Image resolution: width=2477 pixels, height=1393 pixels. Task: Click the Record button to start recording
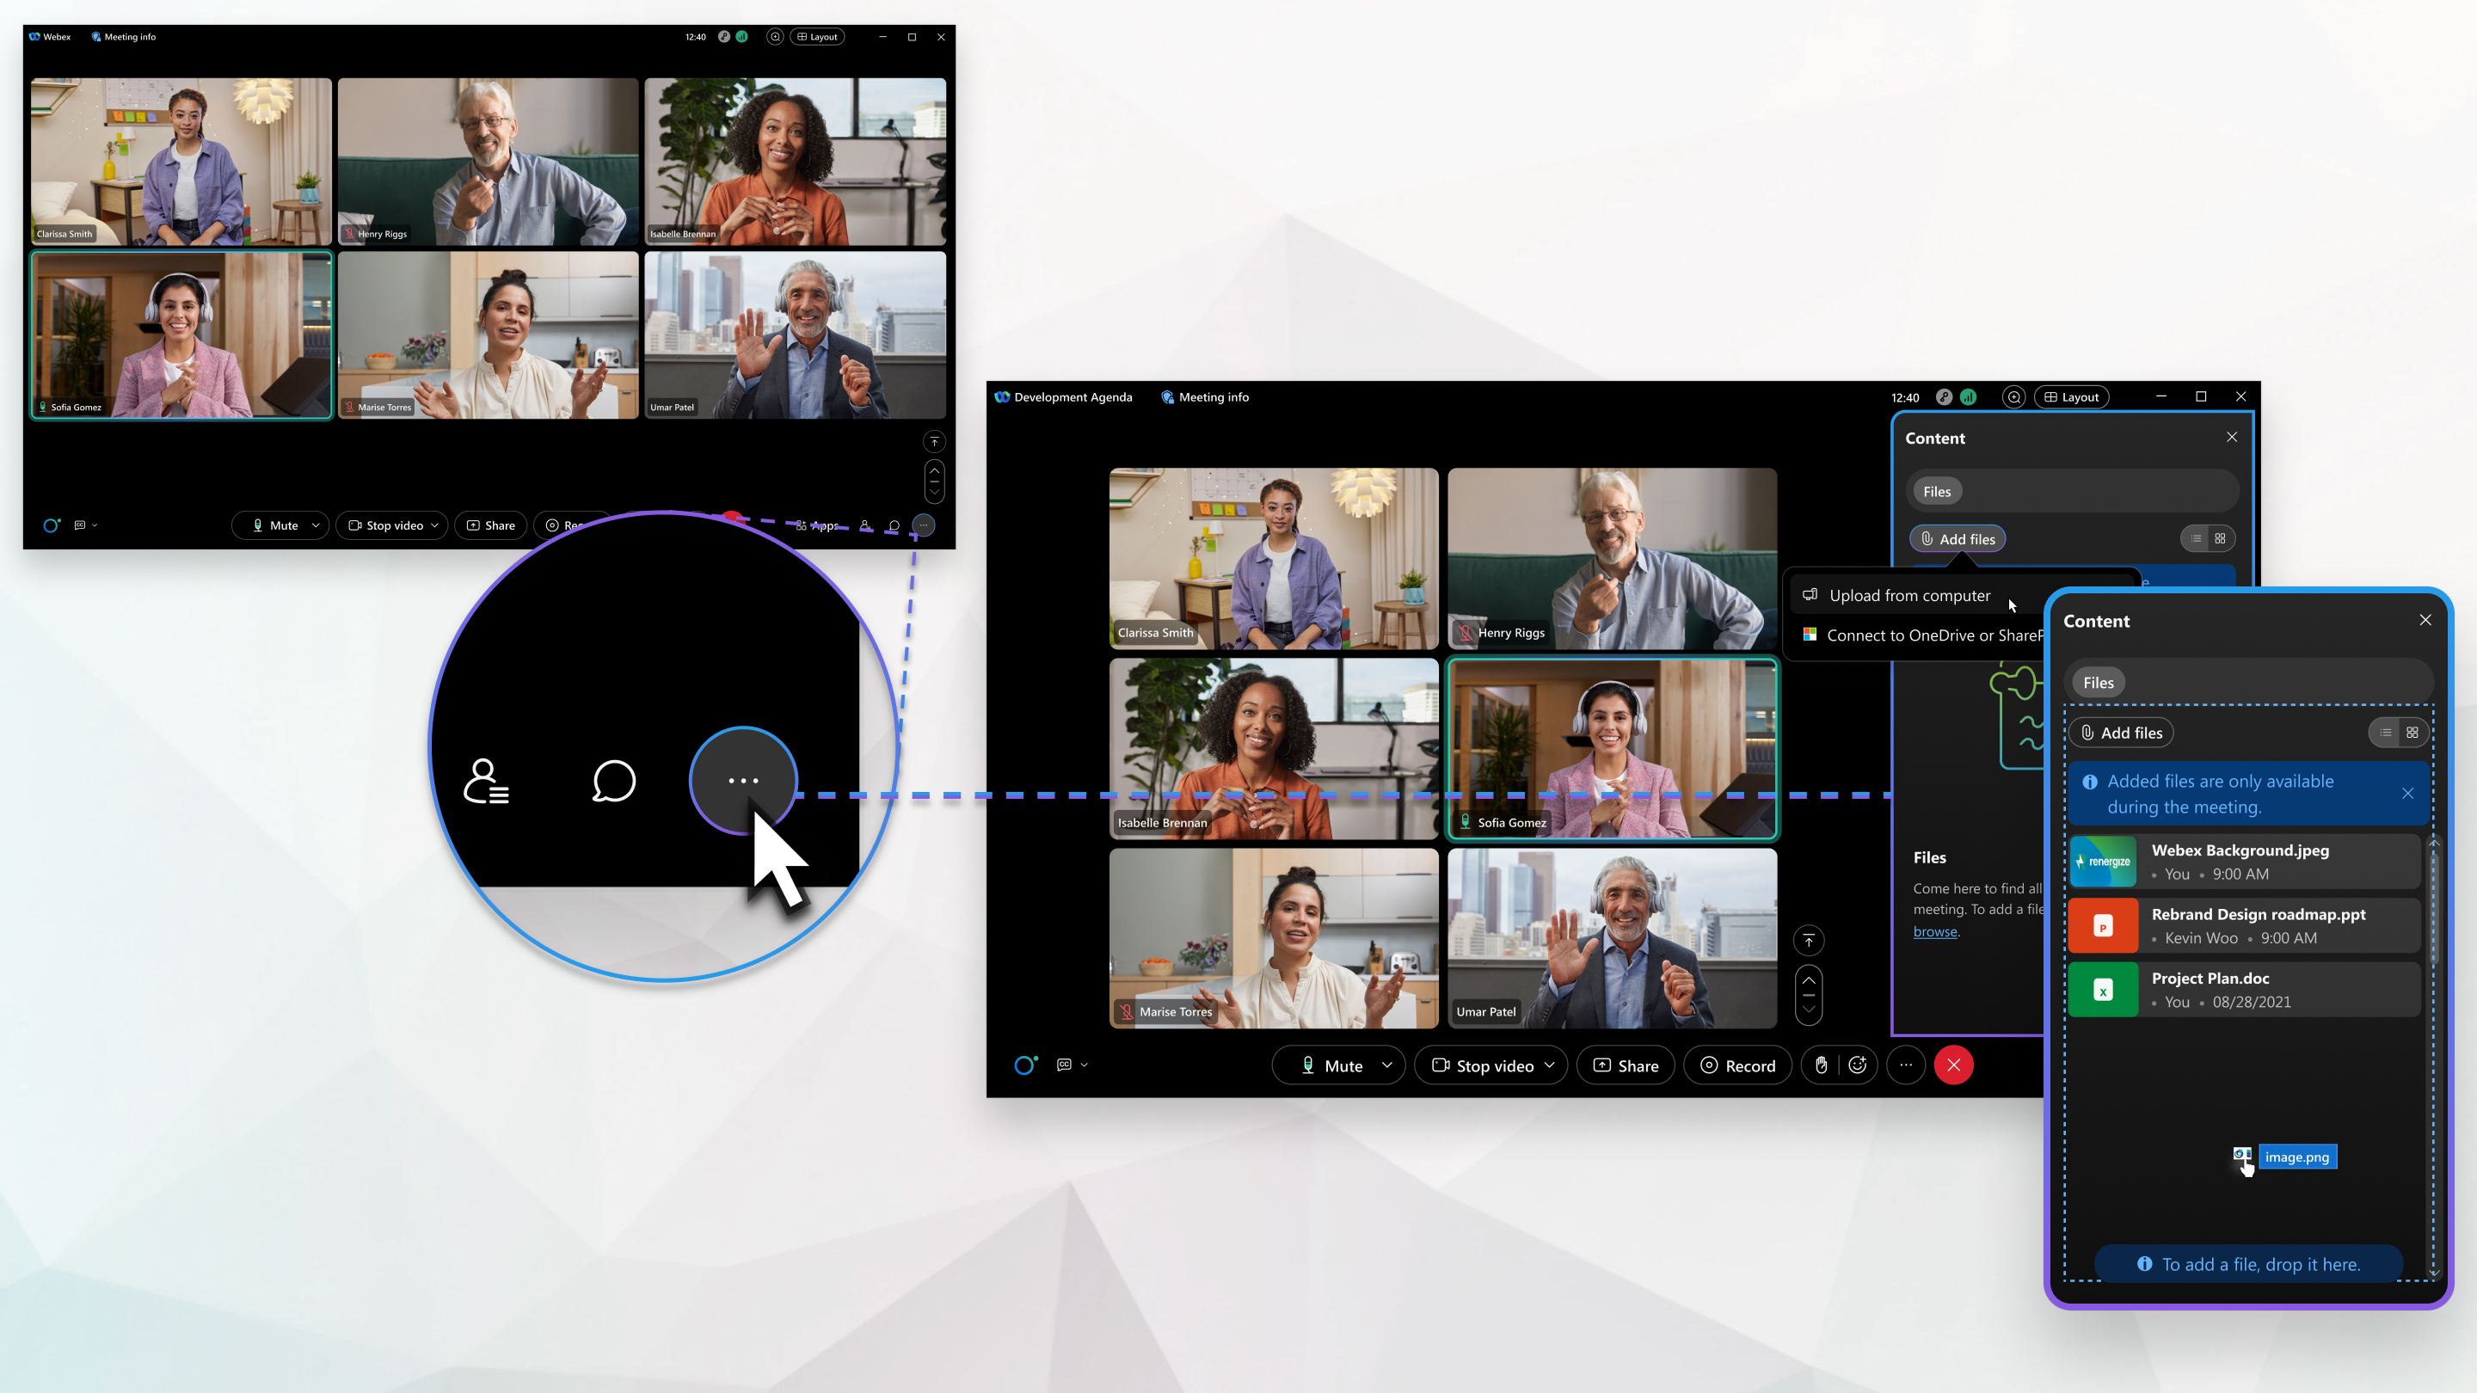pyautogui.click(x=1737, y=1063)
